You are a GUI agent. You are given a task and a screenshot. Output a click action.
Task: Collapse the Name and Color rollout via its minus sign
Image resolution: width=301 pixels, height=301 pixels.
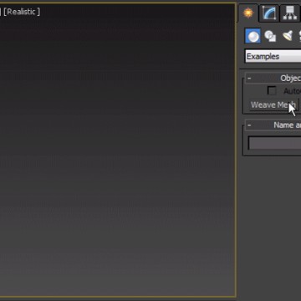[249, 125]
